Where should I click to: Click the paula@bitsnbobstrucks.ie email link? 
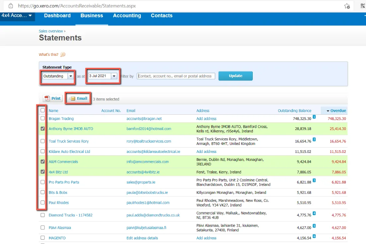tap(147, 192)
